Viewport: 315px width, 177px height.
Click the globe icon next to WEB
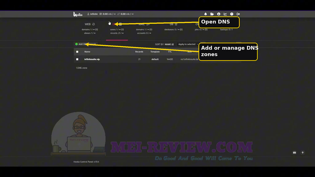[x=94, y=24]
